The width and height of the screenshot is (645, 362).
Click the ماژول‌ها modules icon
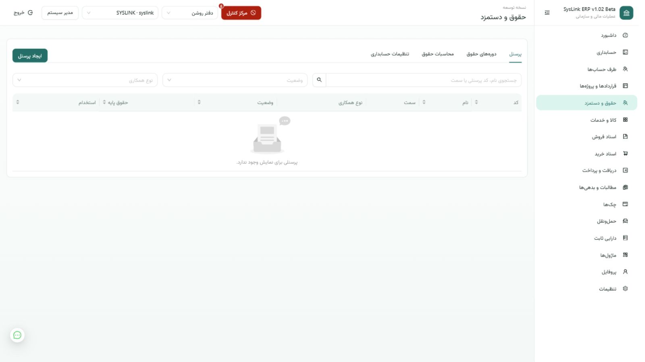(625, 255)
